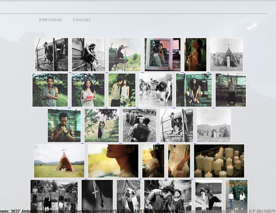
Task: Open close-up of woman's neck and chin profile
Action: (113, 161)
